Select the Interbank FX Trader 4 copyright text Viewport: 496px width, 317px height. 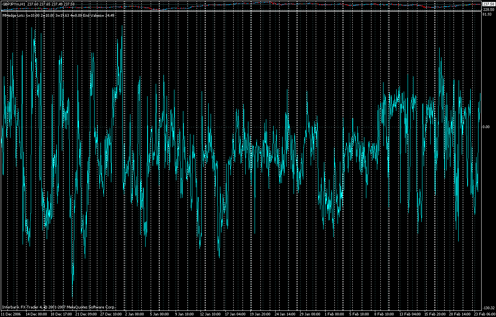tap(58, 307)
